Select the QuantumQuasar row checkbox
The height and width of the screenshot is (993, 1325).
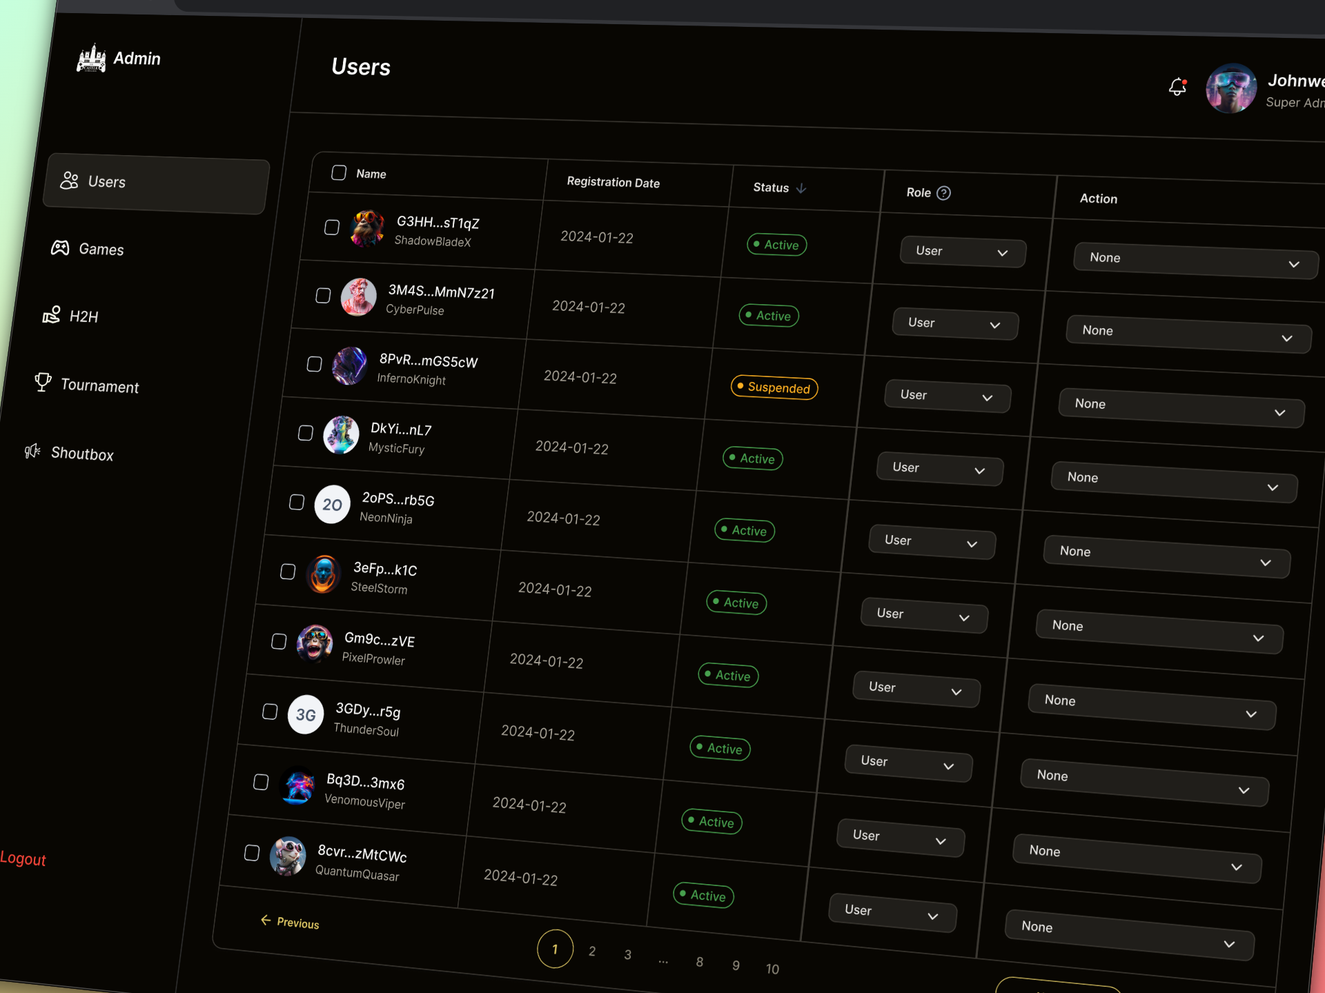(x=252, y=853)
